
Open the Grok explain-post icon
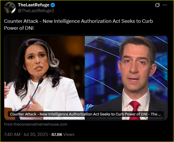[x=157, y=5]
